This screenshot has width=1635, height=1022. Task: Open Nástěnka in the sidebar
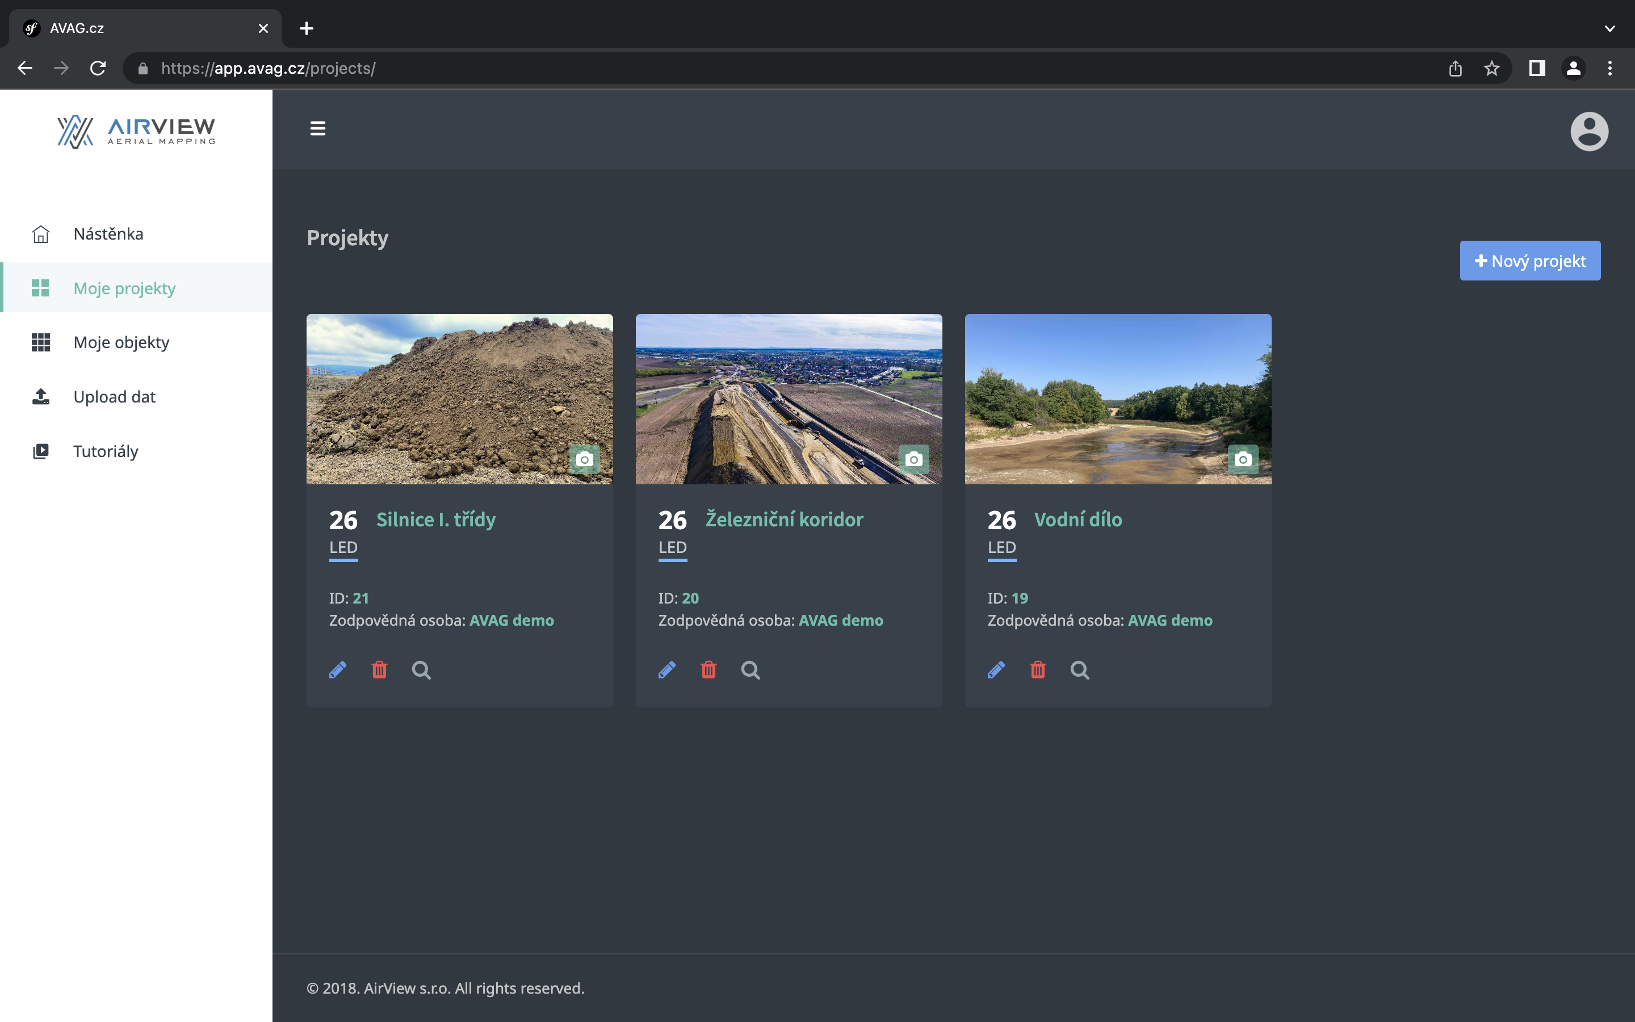[108, 234]
